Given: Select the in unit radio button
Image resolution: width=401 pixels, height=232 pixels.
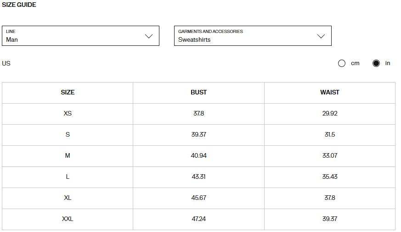Looking at the screenshot, I should coord(376,63).
